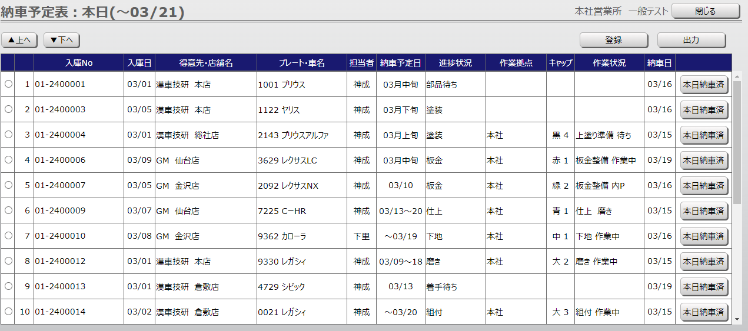Select radio button for row 7 01-2400010
Viewport: 748px width, 331px height.
pyautogui.click(x=8, y=236)
